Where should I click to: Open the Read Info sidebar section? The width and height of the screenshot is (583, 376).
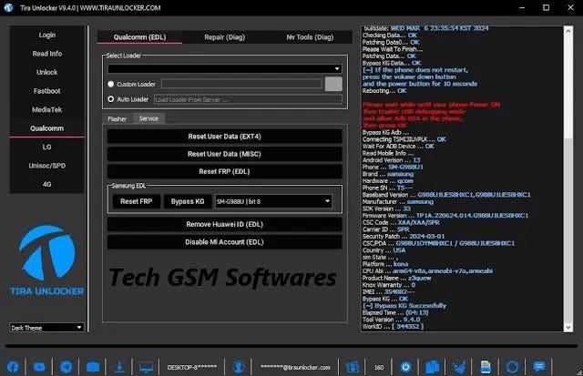[x=46, y=54]
